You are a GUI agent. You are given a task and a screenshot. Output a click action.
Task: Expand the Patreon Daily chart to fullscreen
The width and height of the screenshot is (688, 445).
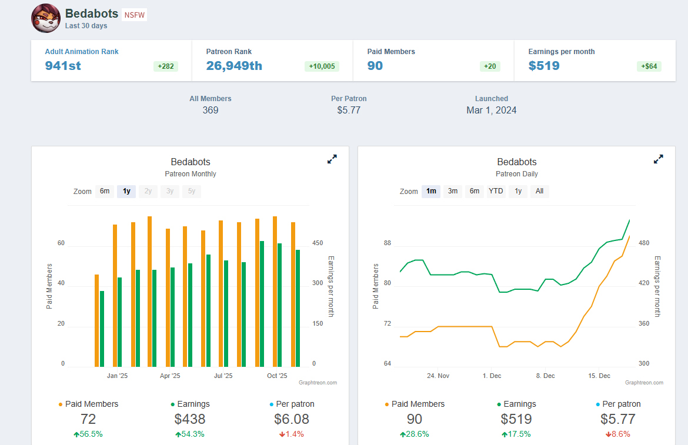tap(658, 159)
